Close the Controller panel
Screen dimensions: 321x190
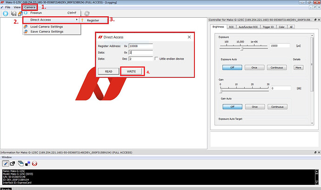[319, 20]
